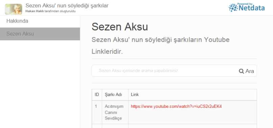Click the subtitle about Youtube Linkleridir

click(x=160, y=46)
